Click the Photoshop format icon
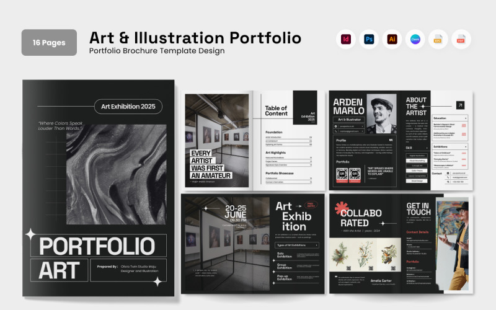 (369, 39)
